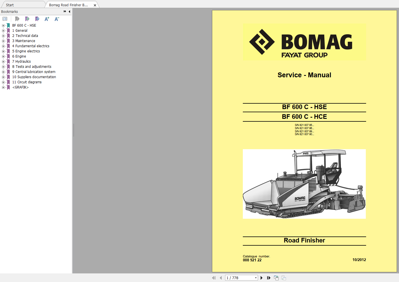Screen dimensions: 399x282
Task: Click the "BF 600 C - HCE" title text
Action: coord(304,117)
